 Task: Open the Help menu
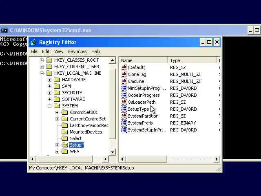(96, 51)
